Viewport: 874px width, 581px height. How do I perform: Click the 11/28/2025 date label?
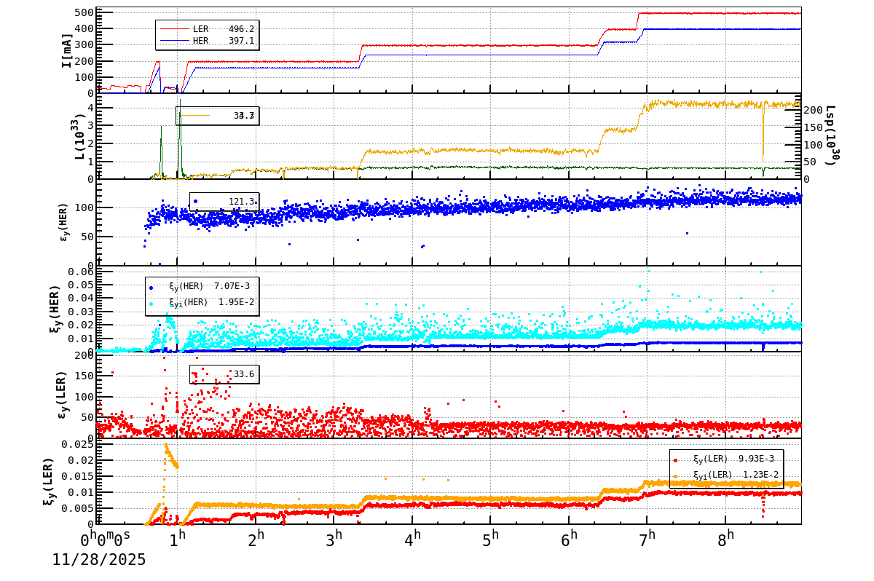click(99, 560)
